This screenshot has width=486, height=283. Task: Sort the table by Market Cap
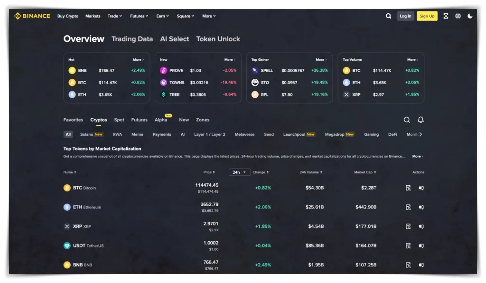(x=364, y=172)
